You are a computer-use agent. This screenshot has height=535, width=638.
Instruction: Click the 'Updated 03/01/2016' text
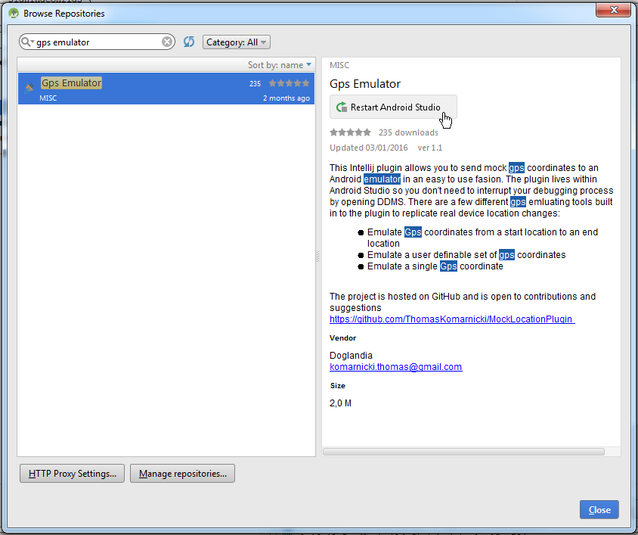369,148
